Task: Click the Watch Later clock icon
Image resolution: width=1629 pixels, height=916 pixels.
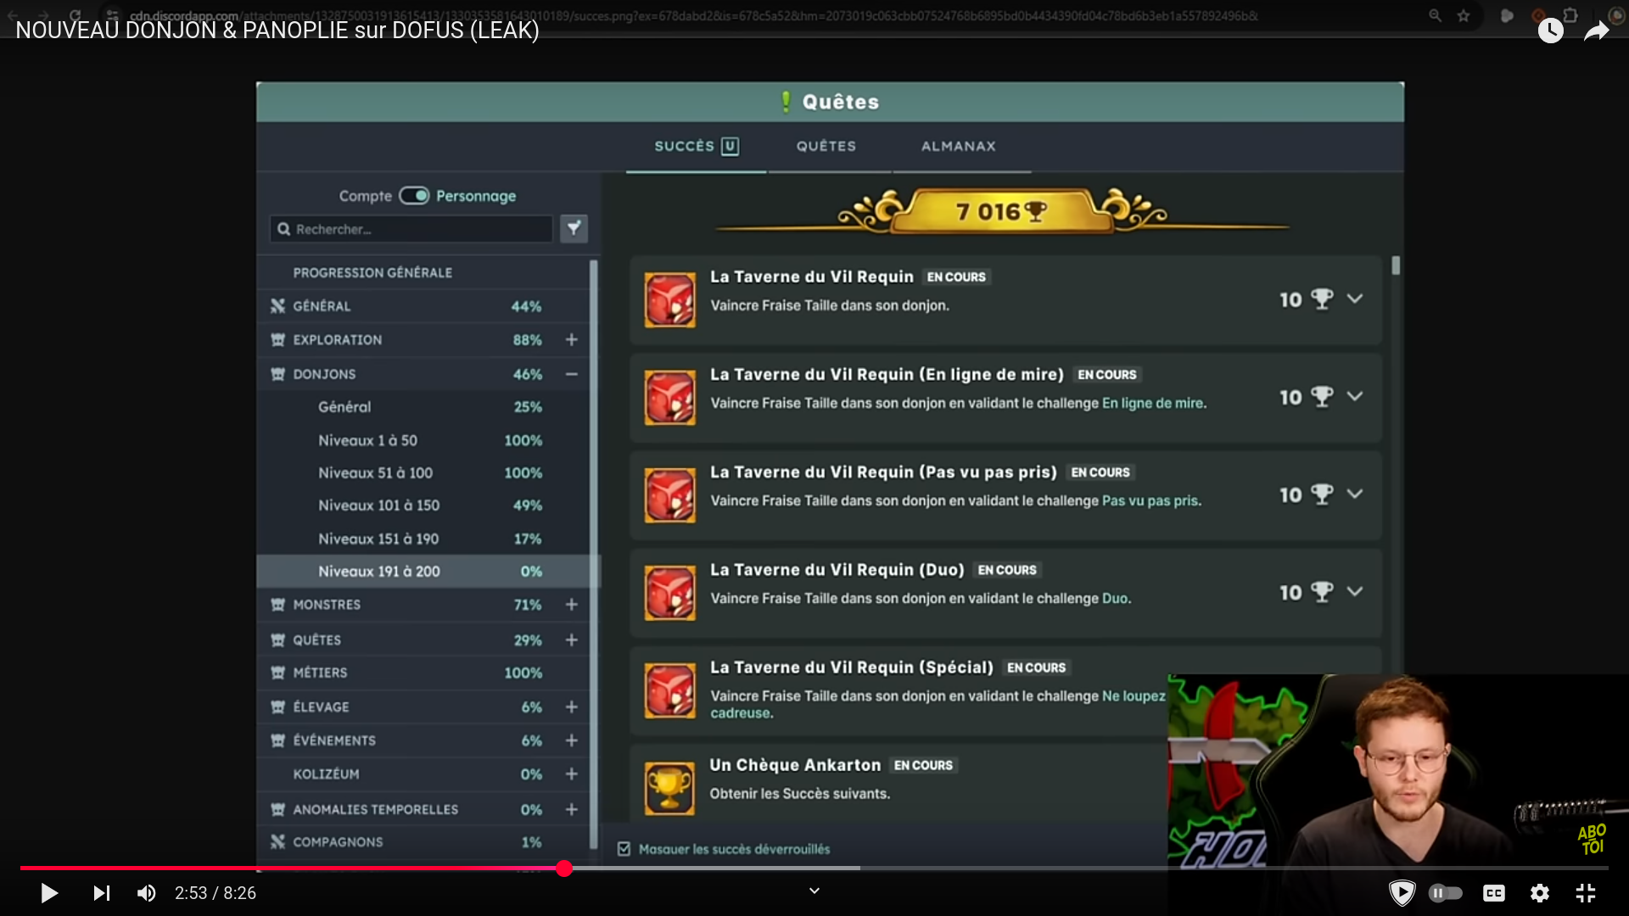Action: (1551, 31)
